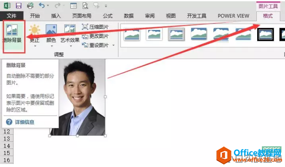285x167 pixels.
Task: Click 重设图片 reset picture
Action: point(95,45)
